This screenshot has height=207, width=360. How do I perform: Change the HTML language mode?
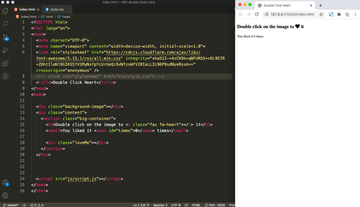coord(196,205)
